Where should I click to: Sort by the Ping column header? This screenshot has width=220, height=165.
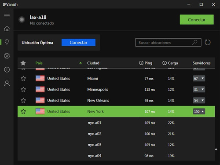pyautogui.click(x=148, y=63)
